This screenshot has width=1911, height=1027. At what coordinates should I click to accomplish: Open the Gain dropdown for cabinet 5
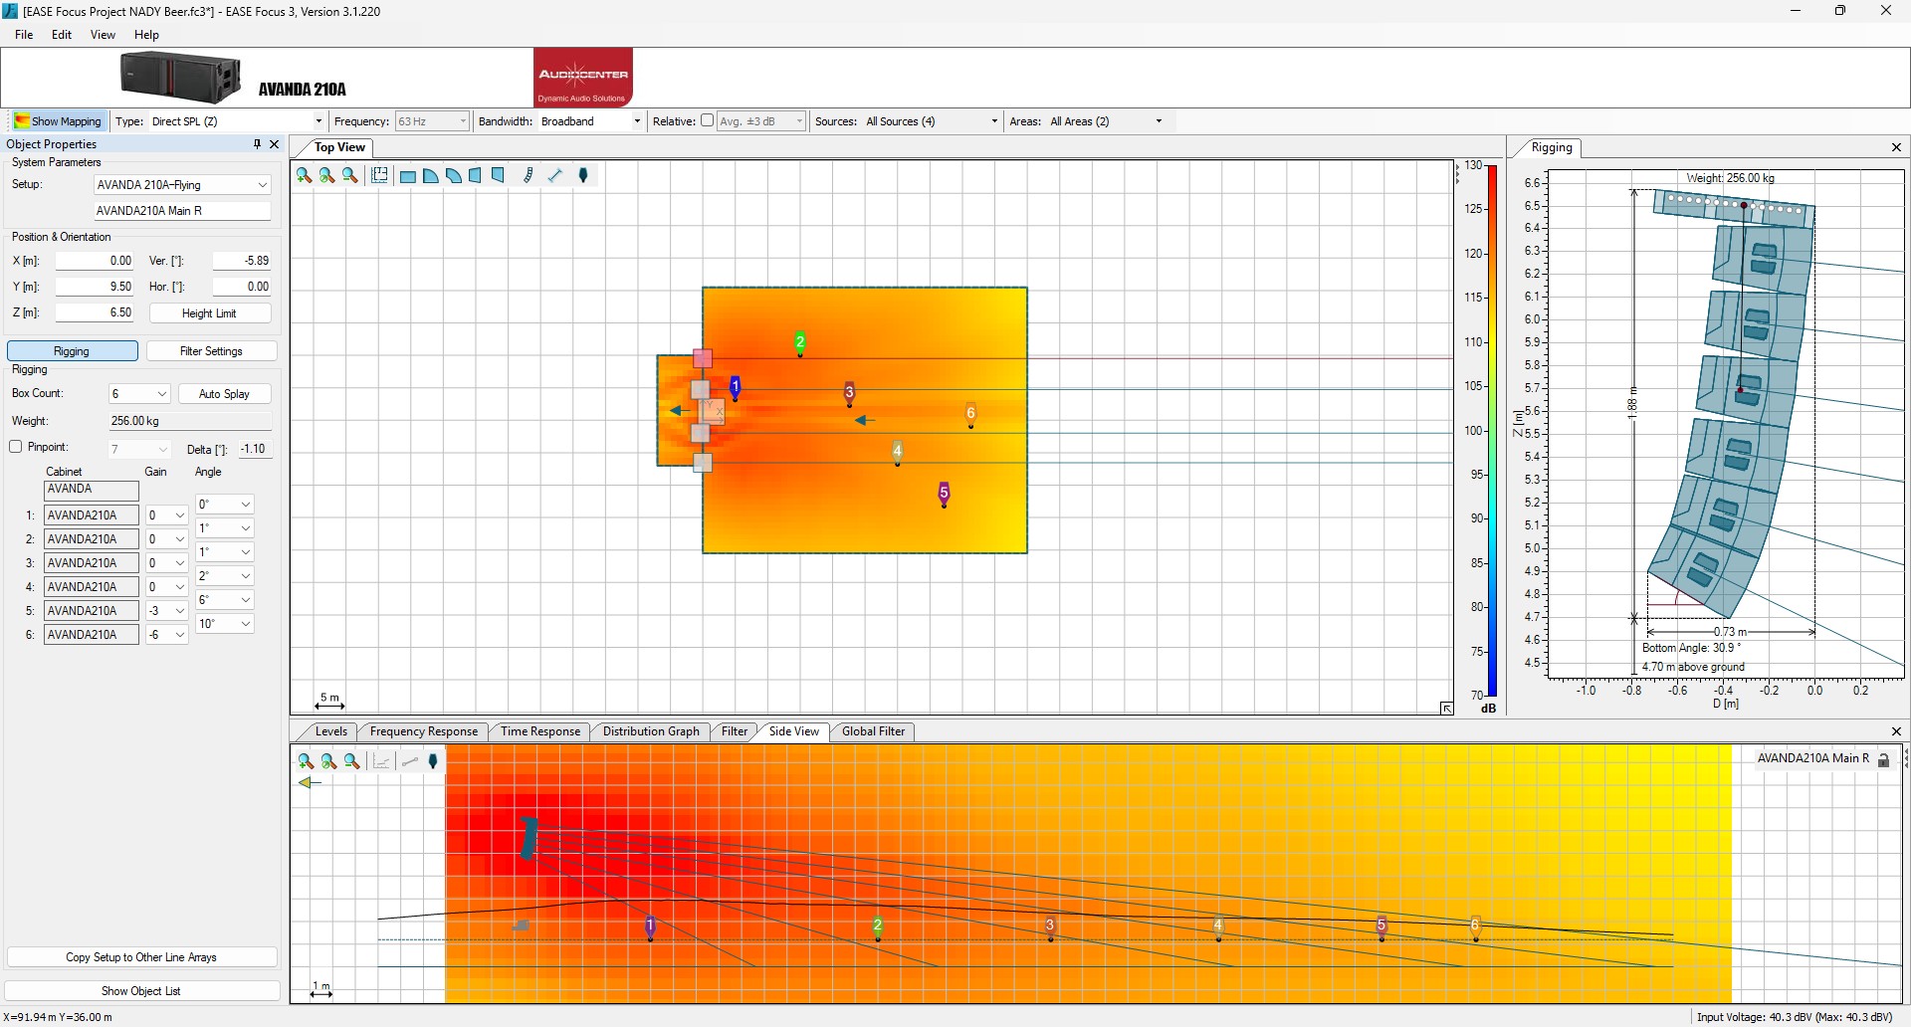coord(167,611)
